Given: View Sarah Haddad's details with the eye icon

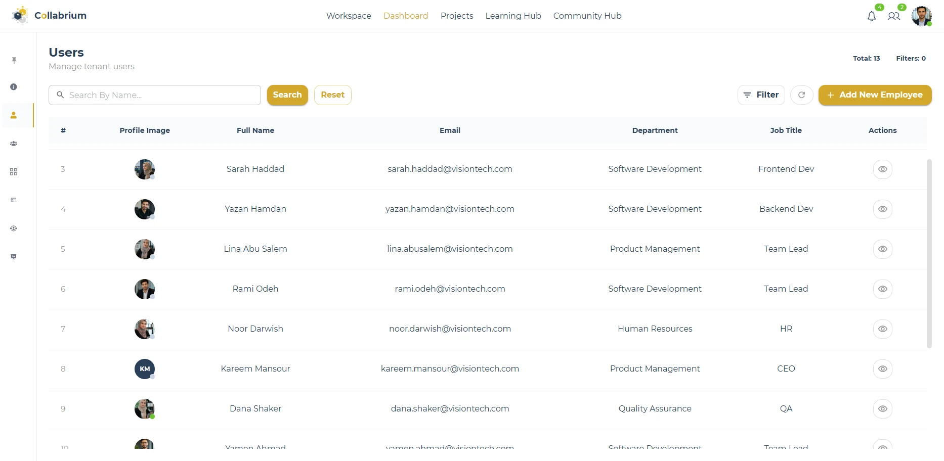Looking at the screenshot, I should pos(882,169).
